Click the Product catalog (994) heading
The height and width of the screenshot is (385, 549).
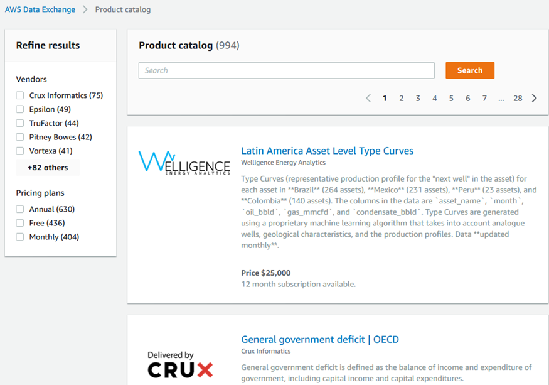[189, 45]
